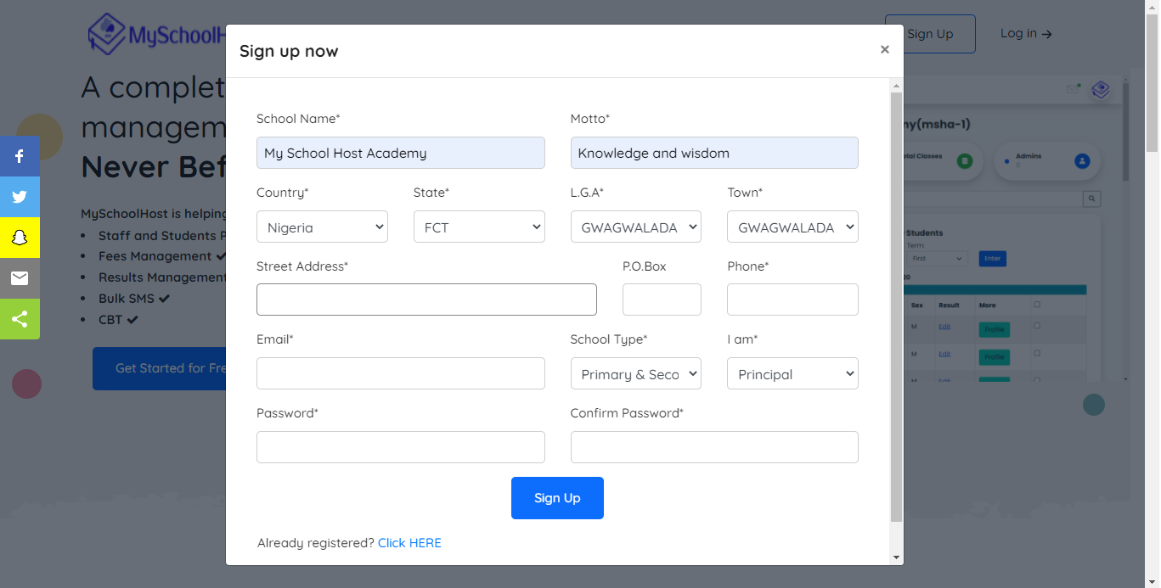Click the modal scrollbar down arrow
1161x588 pixels.
[x=896, y=557]
